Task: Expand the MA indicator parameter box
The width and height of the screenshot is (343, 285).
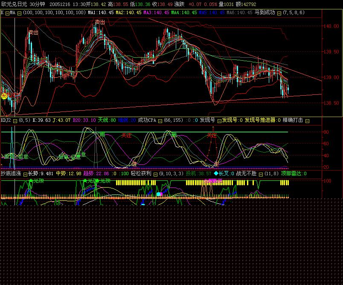Action: point(19,13)
